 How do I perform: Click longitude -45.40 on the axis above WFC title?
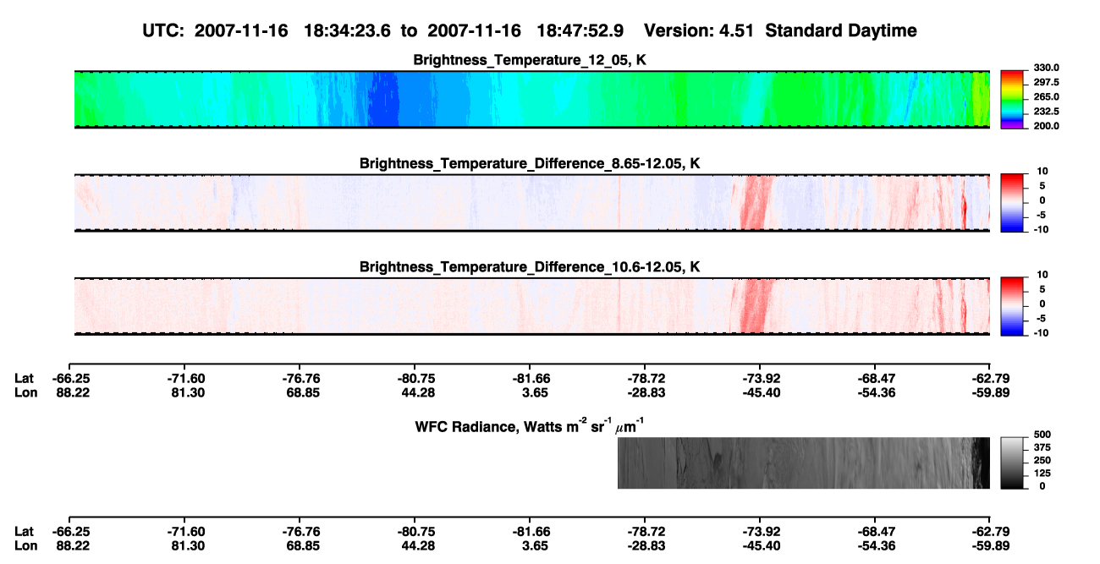(x=761, y=392)
